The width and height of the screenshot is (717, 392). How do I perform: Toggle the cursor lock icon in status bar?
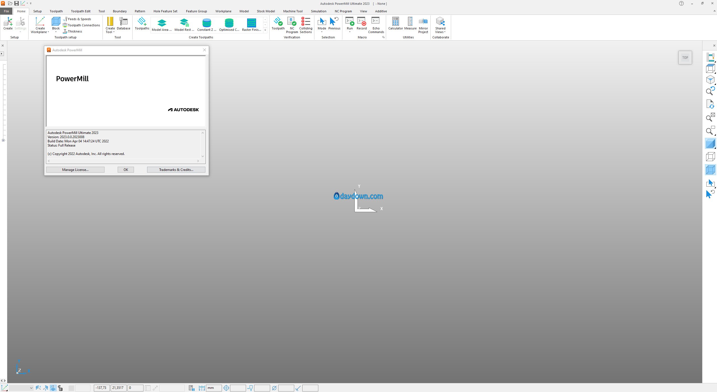pos(60,388)
